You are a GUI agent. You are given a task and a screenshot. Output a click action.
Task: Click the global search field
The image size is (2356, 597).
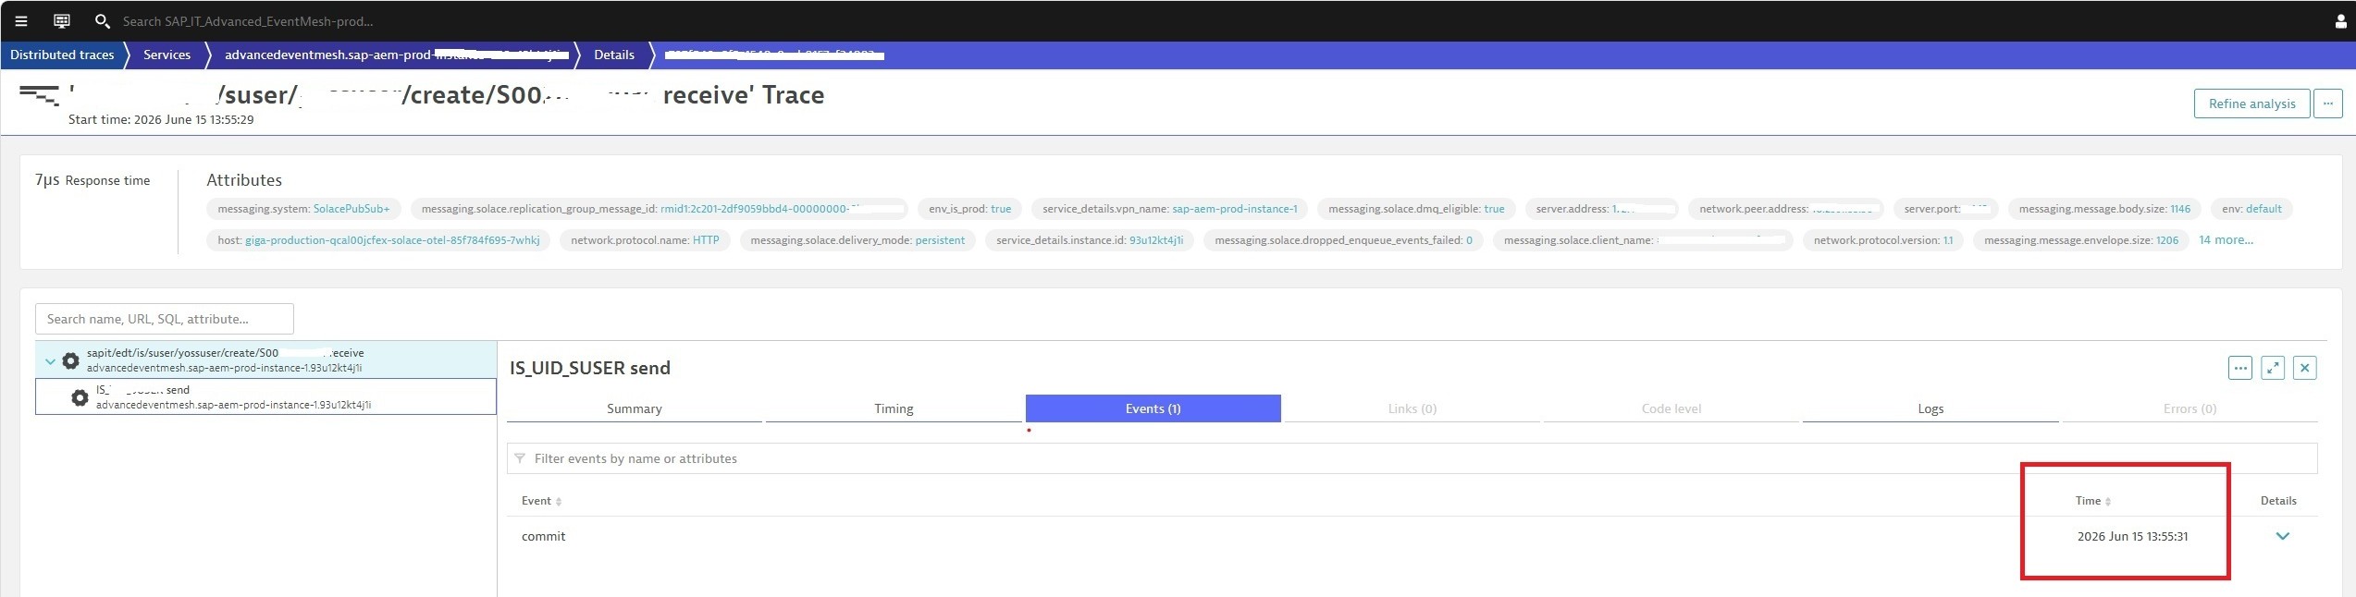pos(248,20)
